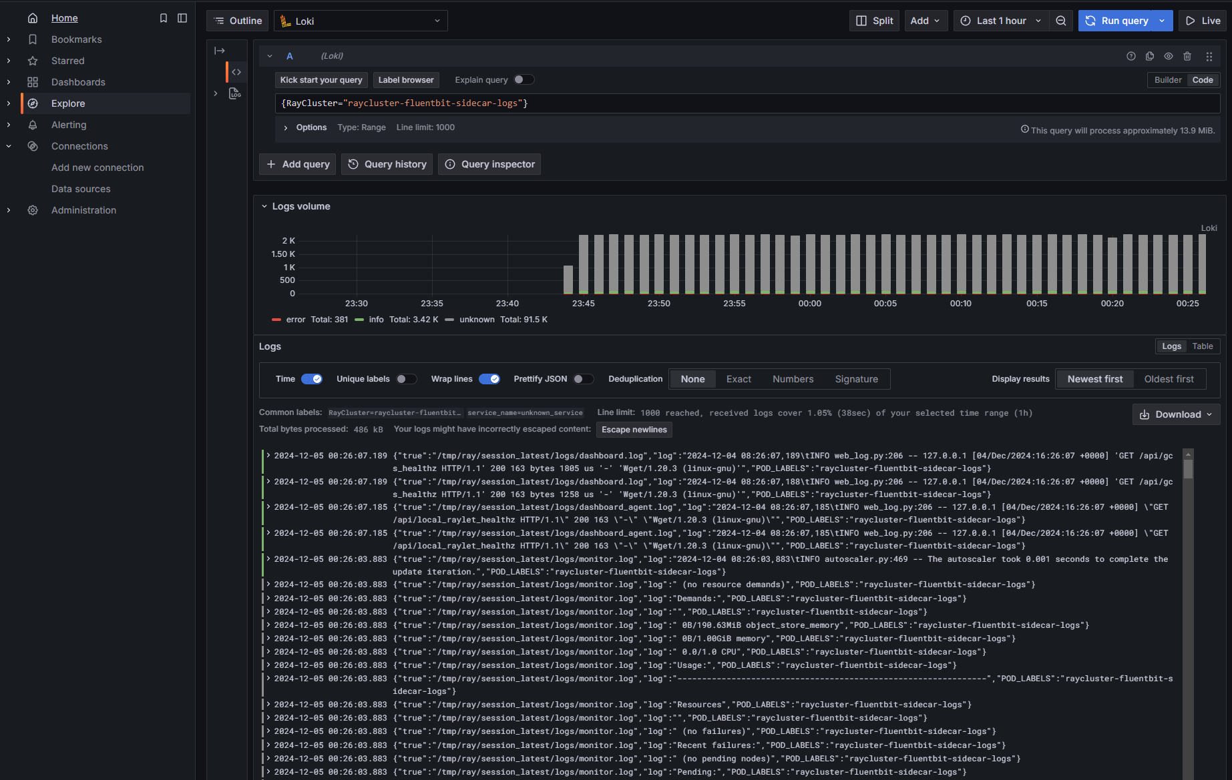Enable the Prettify JSON toggle
1232x780 pixels.
[584, 379]
